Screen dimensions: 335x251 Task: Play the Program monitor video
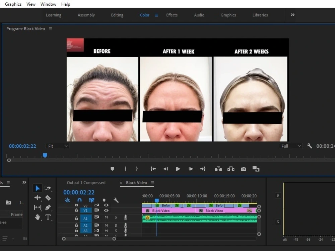[x=178, y=169]
